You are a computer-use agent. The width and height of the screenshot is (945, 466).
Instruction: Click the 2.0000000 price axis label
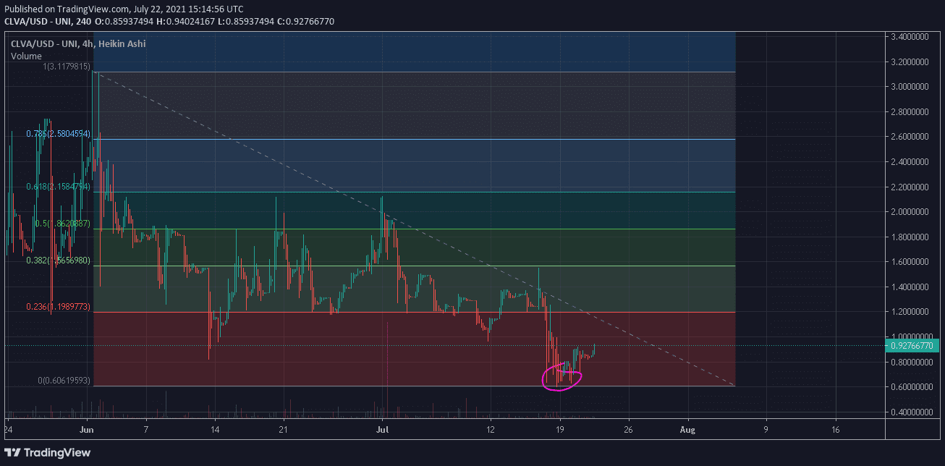(914, 212)
